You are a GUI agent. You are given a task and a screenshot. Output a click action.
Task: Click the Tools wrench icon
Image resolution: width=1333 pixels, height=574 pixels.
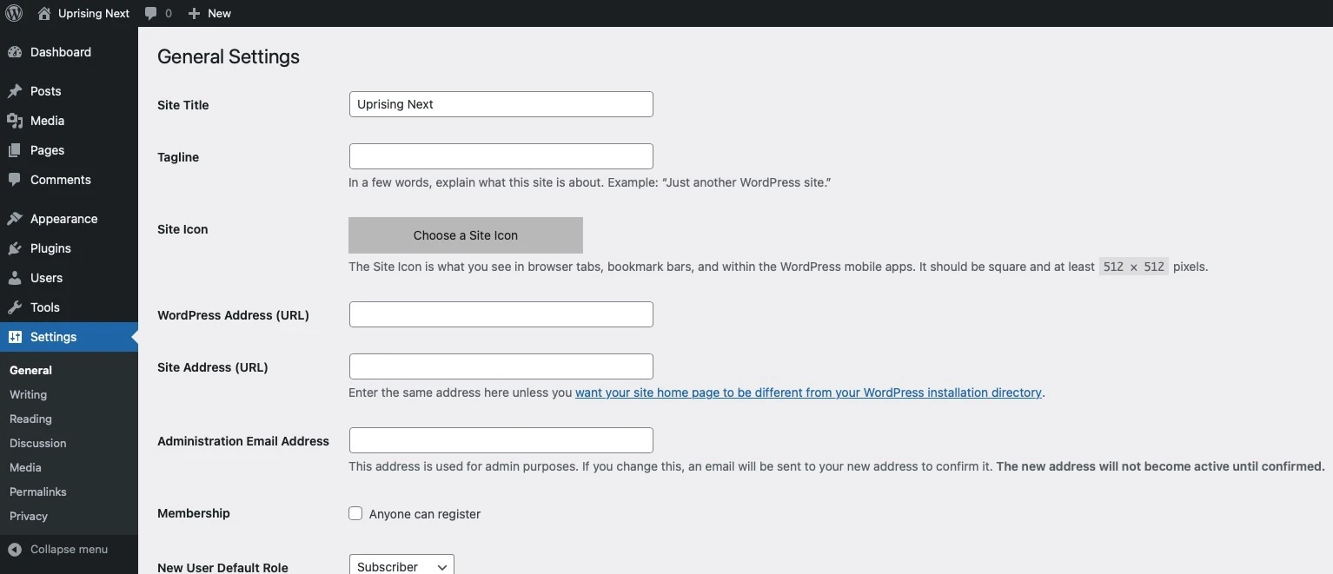point(15,307)
